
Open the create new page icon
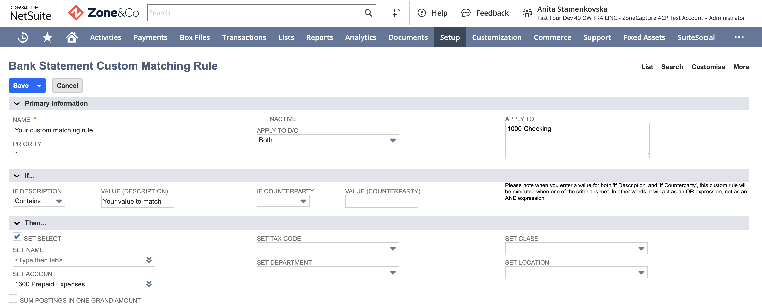point(396,13)
